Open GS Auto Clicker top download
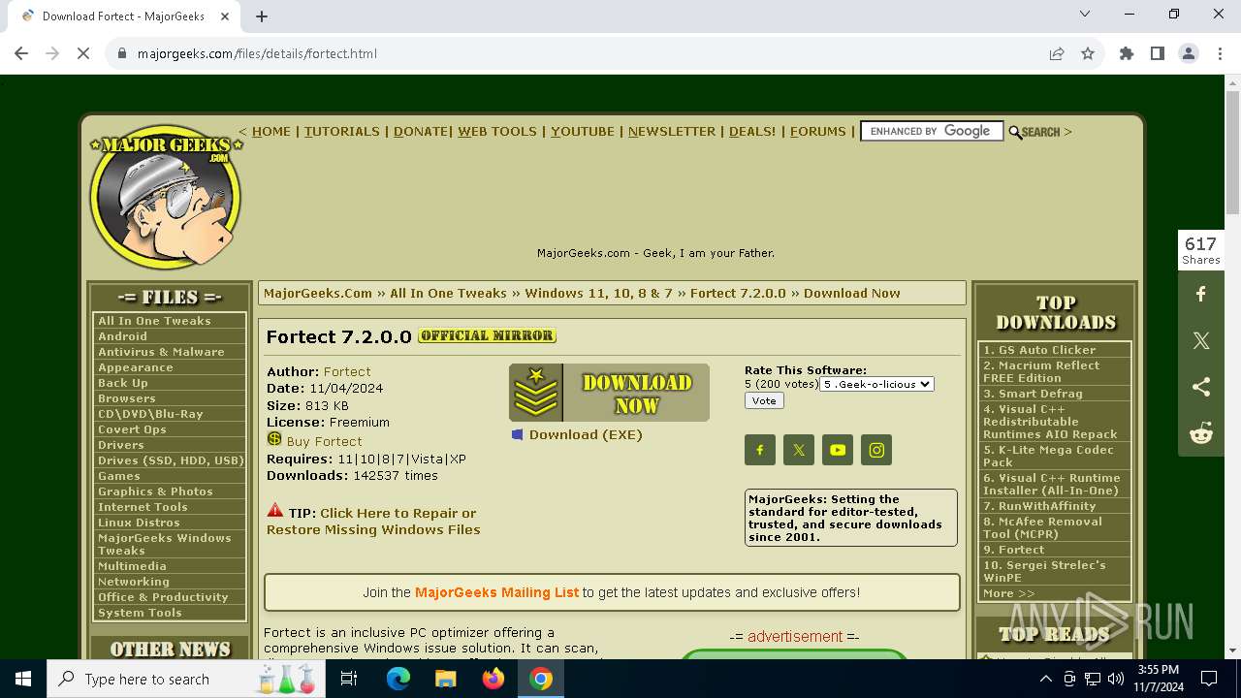This screenshot has height=698, width=1241. (1039, 350)
